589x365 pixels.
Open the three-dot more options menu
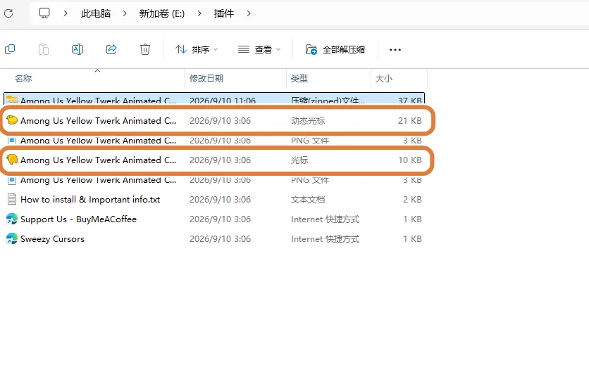tap(395, 49)
